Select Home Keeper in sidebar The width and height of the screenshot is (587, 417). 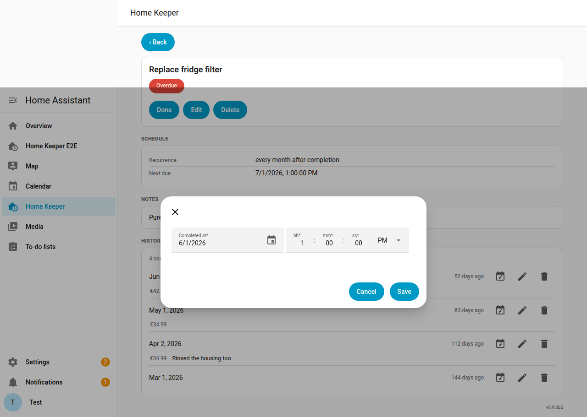click(59, 206)
